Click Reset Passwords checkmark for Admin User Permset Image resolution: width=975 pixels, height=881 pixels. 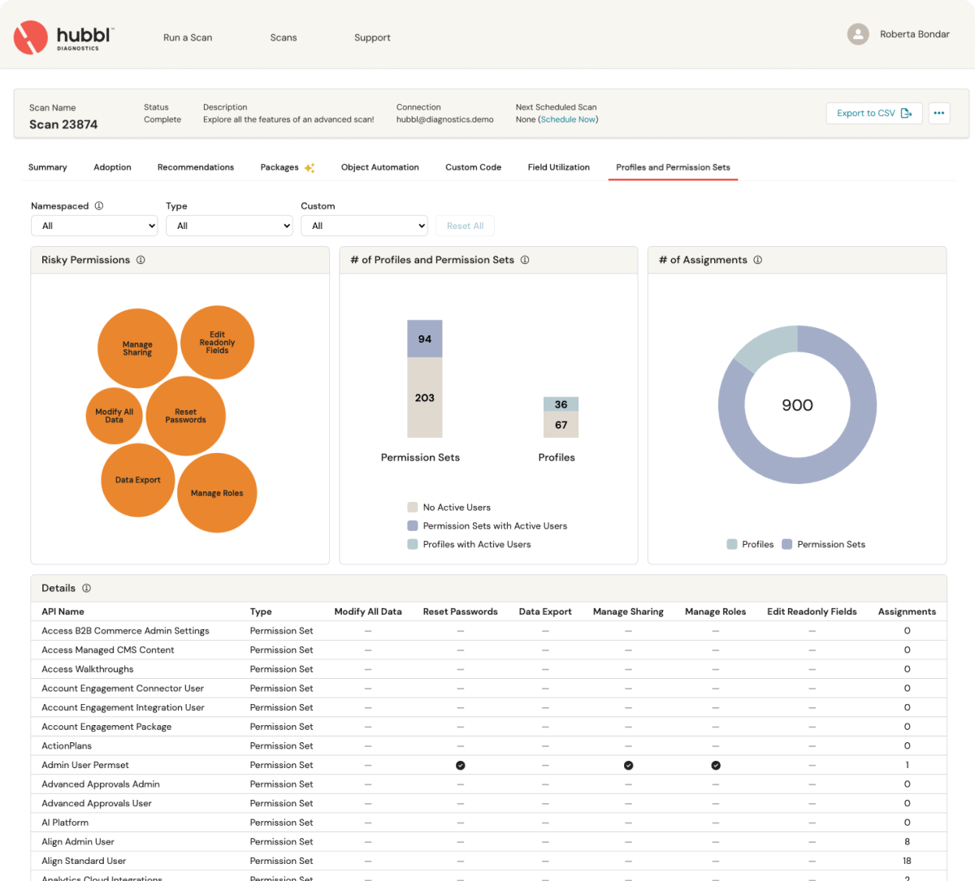click(461, 766)
